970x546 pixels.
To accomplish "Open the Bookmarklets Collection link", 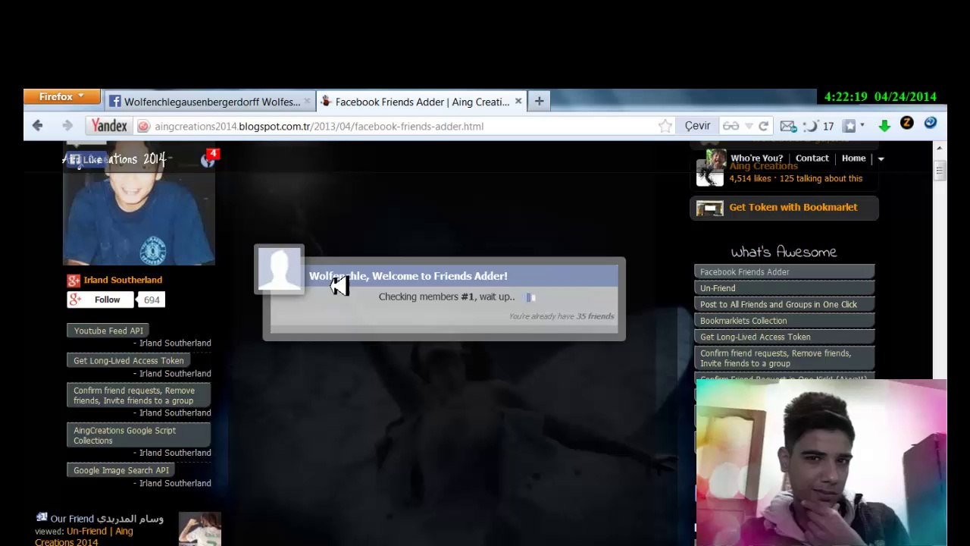I will 784,321.
